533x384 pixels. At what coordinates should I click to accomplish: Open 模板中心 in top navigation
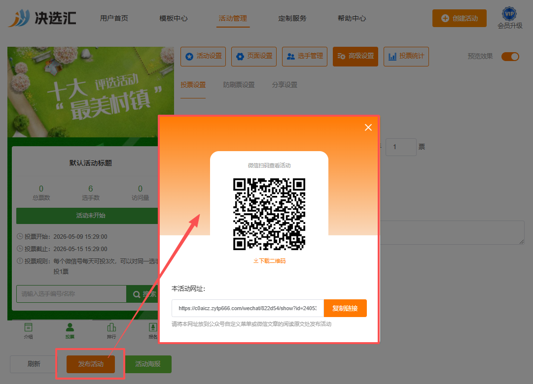[x=174, y=18]
